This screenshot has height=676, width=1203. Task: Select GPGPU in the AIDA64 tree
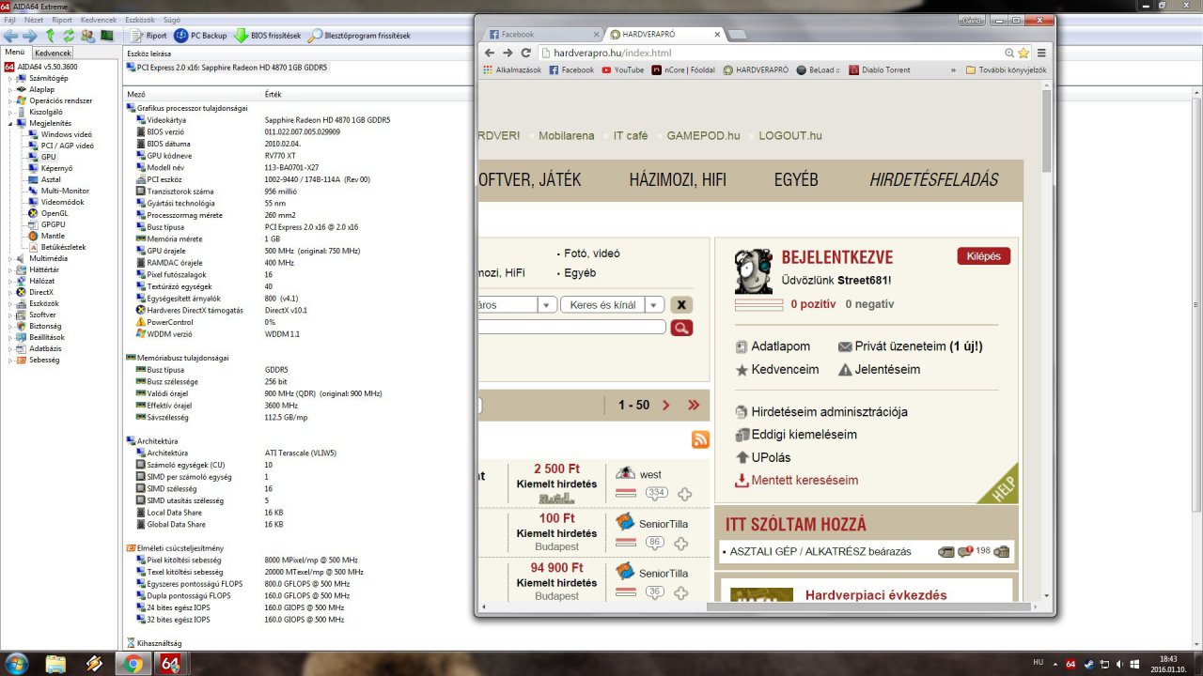pyautogui.click(x=46, y=224)
